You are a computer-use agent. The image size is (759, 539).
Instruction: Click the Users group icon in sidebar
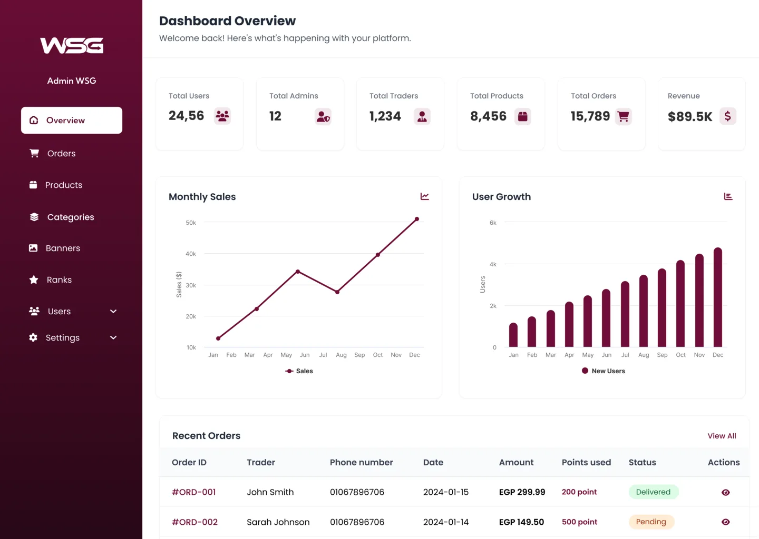[x=34, y=311]
